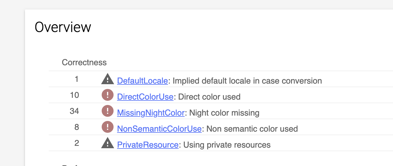Click the error icon beside MissingNightColor
This screenshot has height=166, width=393.
(108, 111)
